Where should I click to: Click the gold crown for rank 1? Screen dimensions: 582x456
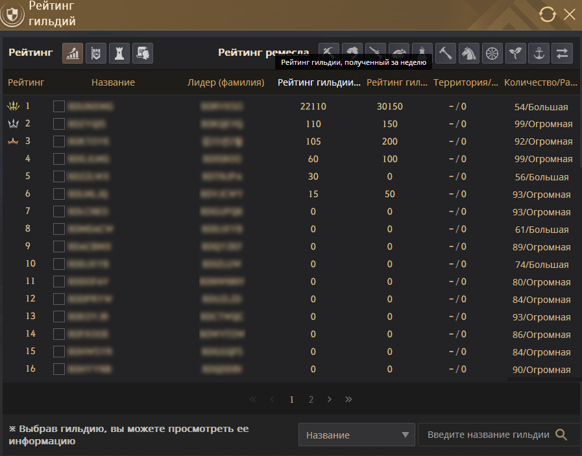(14, 106)
